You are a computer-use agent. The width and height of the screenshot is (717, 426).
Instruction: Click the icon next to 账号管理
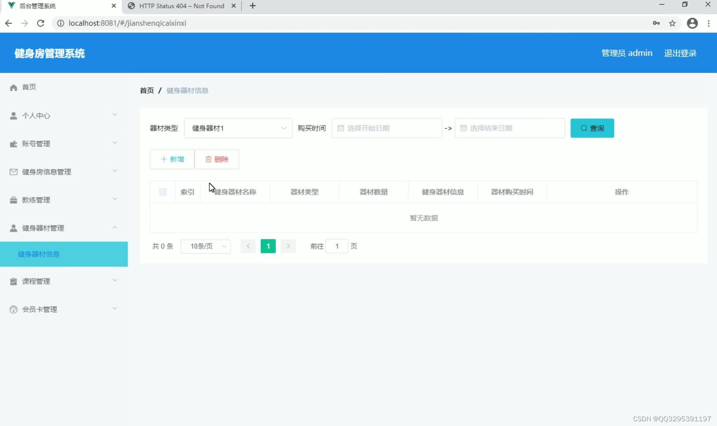[13, 144]
